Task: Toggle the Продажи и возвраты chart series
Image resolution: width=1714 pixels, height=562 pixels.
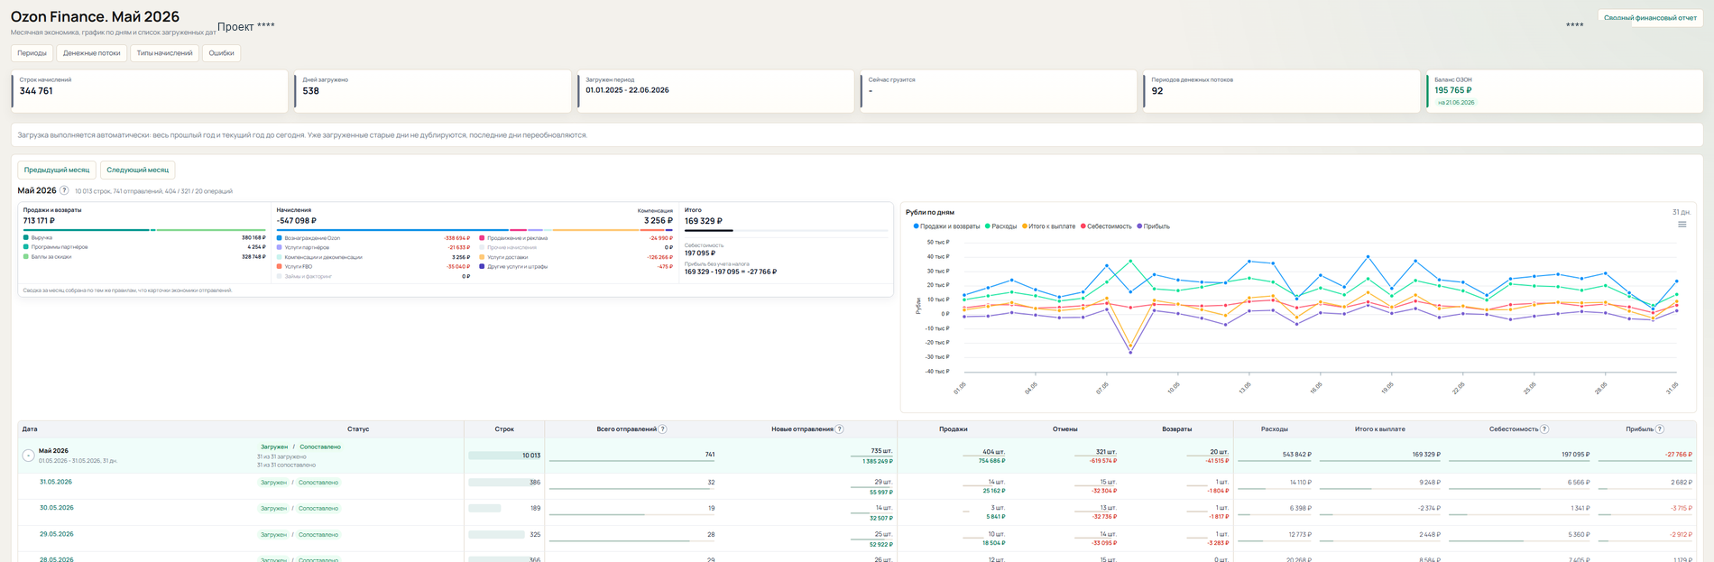Action: (x=946, y=226)
